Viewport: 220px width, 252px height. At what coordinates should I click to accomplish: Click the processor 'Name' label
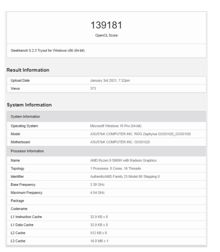coord(15,160)
